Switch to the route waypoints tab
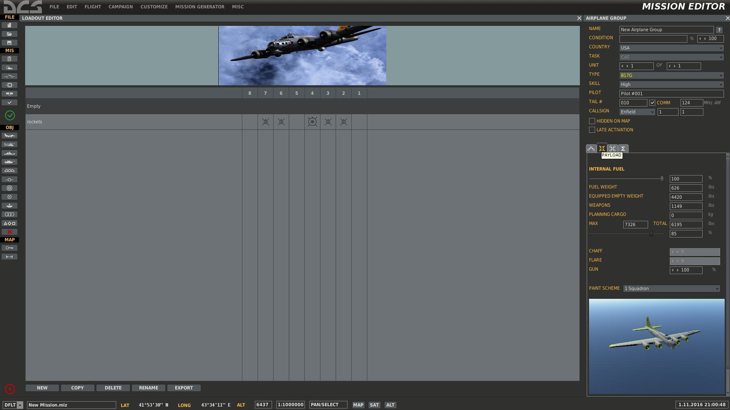The image size is (730, 410). point(591,148)
